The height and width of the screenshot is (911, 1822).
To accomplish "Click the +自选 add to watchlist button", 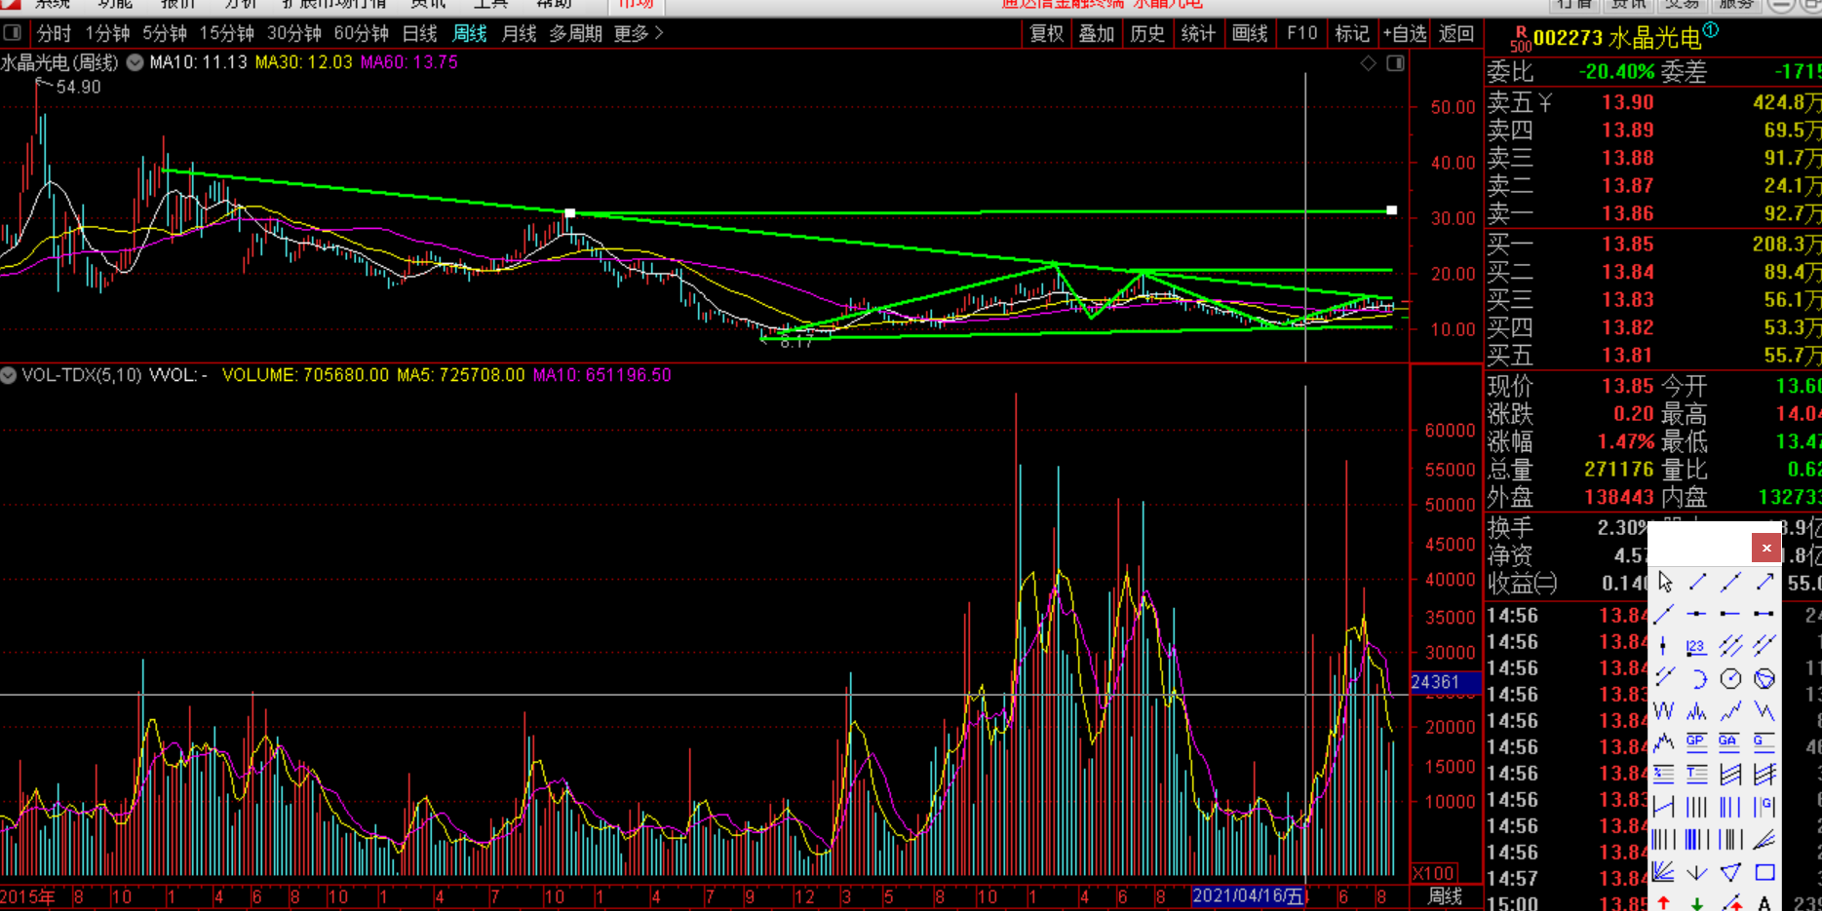I will [1405, 33].
